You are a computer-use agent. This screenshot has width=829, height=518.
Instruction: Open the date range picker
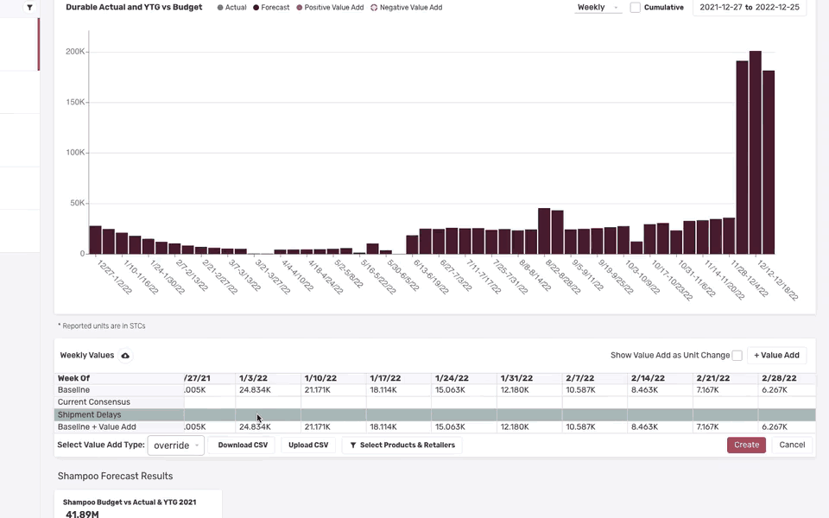click(749, 8)
